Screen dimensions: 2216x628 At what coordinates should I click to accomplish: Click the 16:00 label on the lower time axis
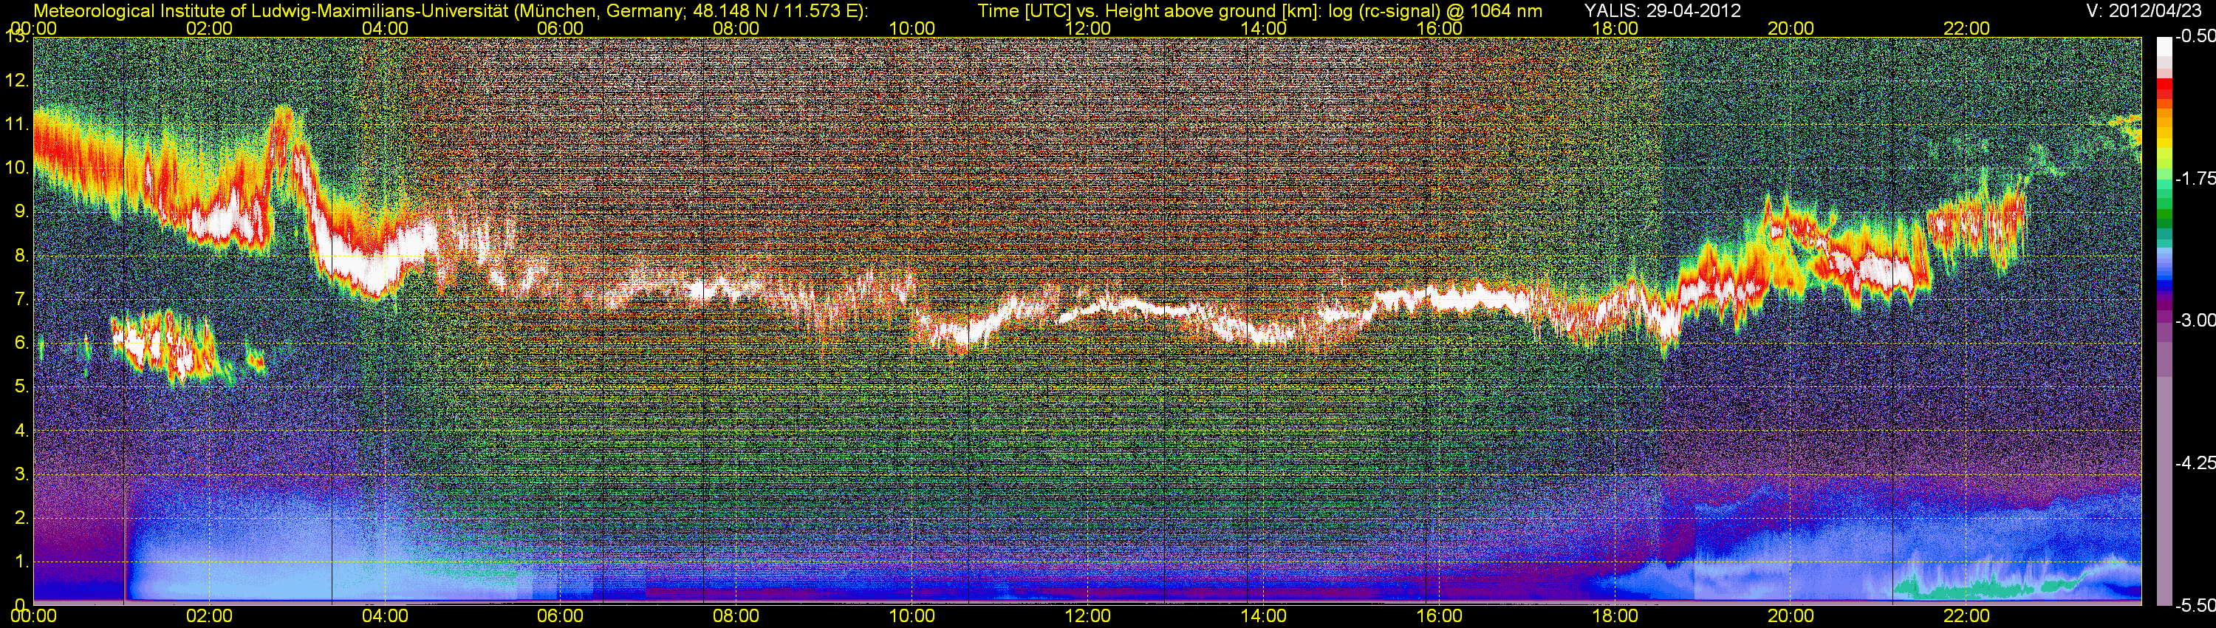[1439, 617]
